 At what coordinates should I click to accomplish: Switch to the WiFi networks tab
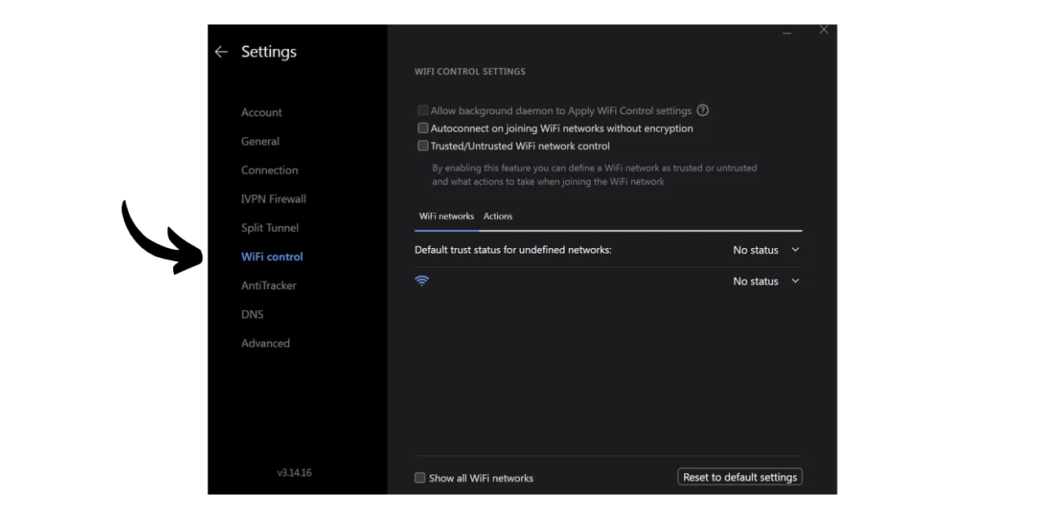click(x=447, y=216)
